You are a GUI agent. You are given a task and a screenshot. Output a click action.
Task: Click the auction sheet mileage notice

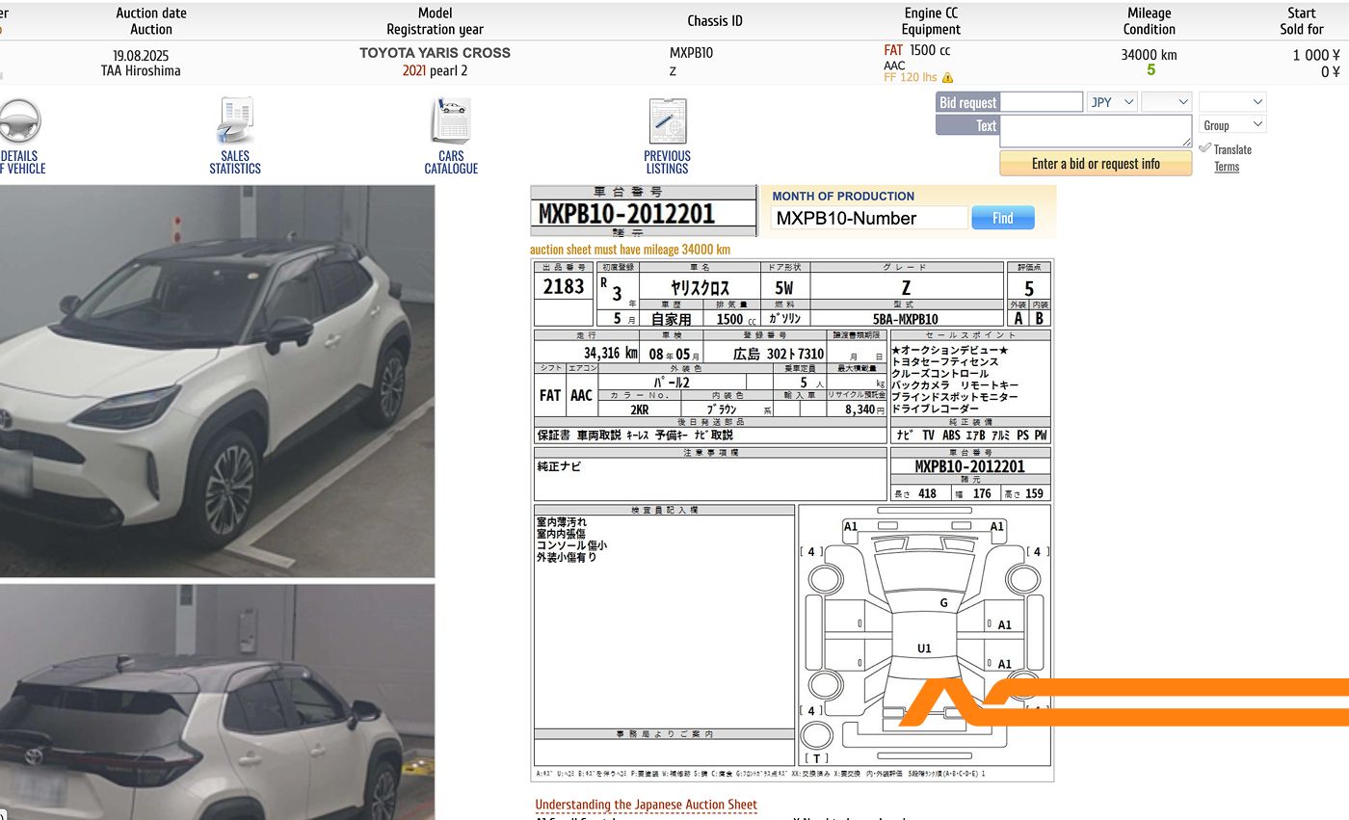click(x=630, y=250)
